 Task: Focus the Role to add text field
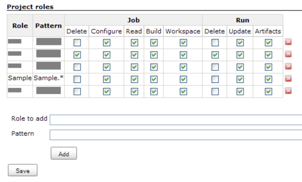click(176, 120)
